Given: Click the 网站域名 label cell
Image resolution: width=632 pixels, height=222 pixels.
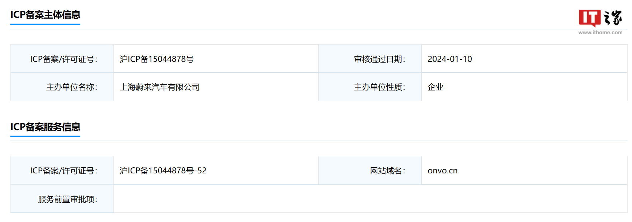Looking at the screenshot, I should (x=387, y=171).
